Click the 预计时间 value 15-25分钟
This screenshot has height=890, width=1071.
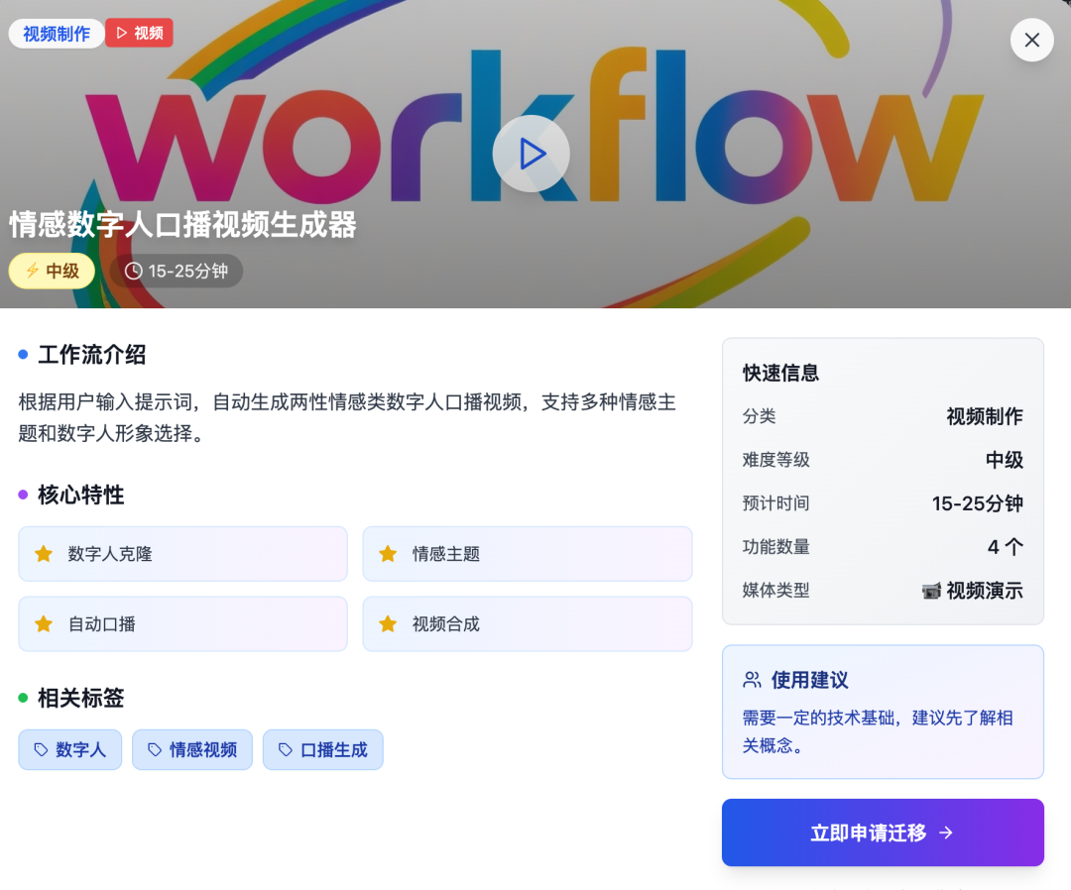point(978,503)
